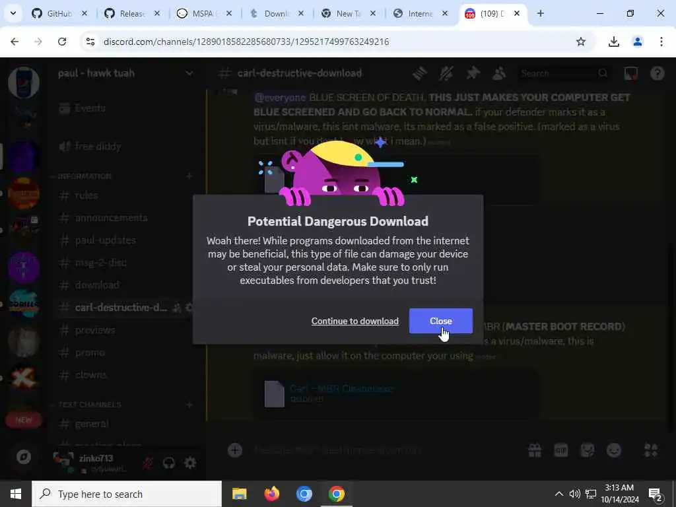Open the sticker picker icon
676x507 pixels.
pos(587,450)
